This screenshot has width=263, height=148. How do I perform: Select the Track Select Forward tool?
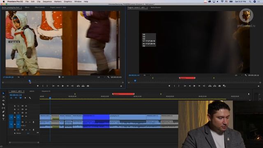click(3, 97)
